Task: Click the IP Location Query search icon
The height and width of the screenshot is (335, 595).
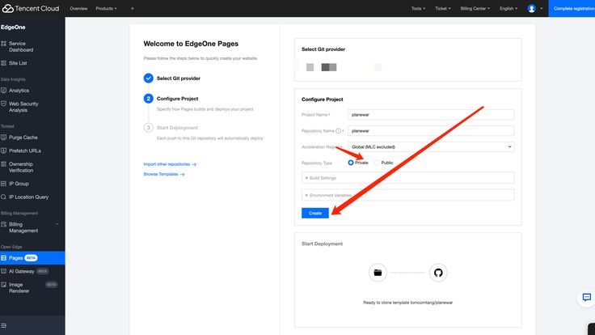Action: (x=4, y=197)
